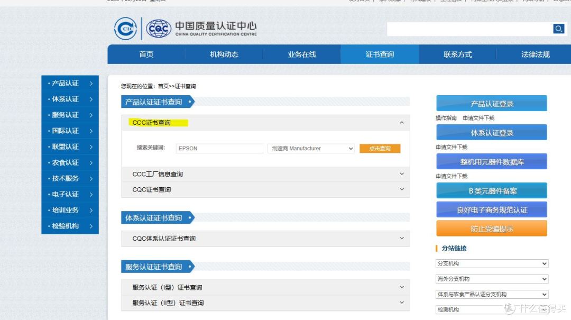This screenshot has height=320, width=571.
Task: Expand CQC证书查询 section
Action: [x=402, y=189]
